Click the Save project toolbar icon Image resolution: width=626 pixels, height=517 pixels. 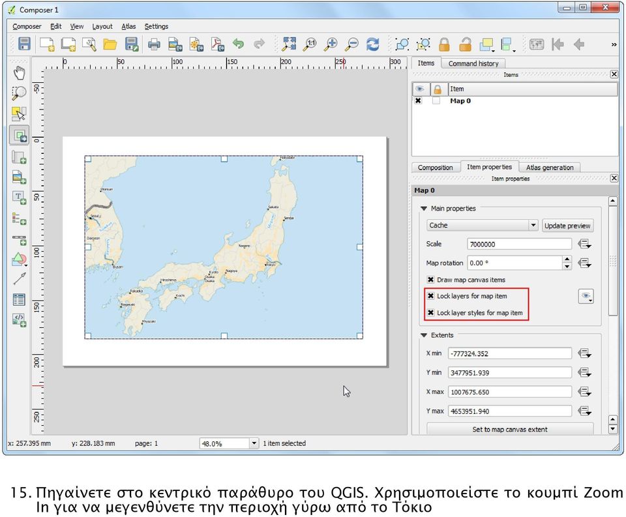tap(24, 44)
